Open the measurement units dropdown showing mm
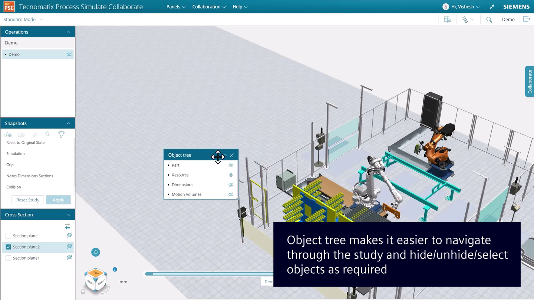Screen dimensions: 534x300 (125, 282)
